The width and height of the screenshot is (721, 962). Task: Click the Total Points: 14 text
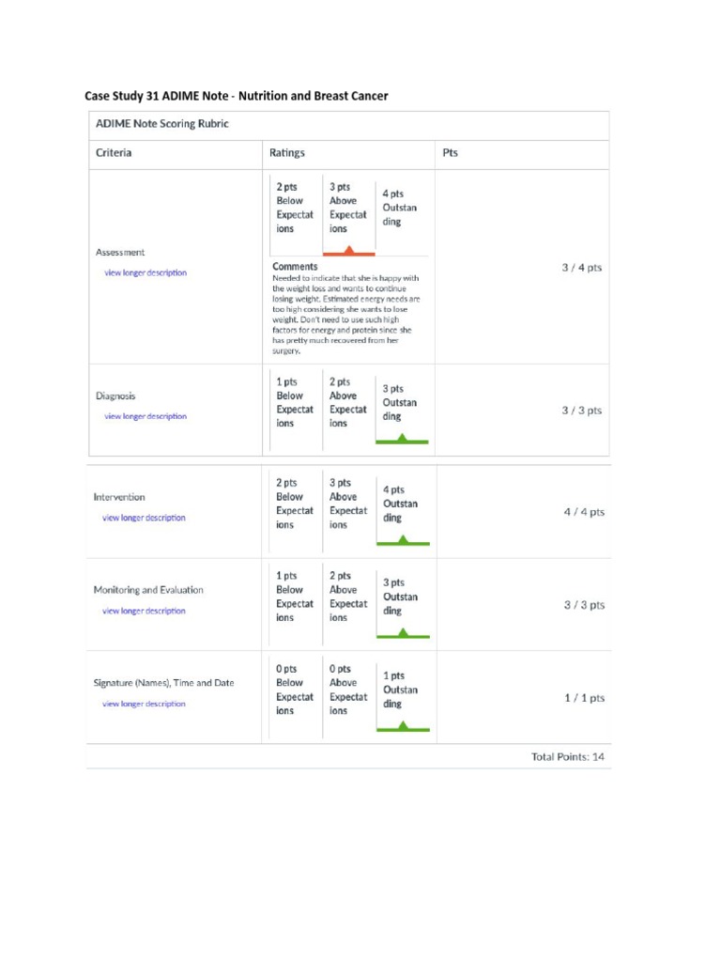point(568,756)
